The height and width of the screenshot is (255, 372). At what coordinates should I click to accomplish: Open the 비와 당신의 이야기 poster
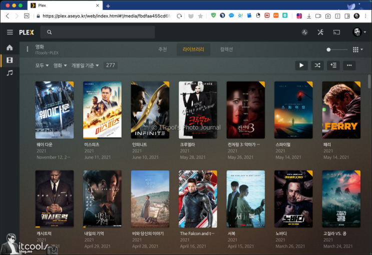150,199
